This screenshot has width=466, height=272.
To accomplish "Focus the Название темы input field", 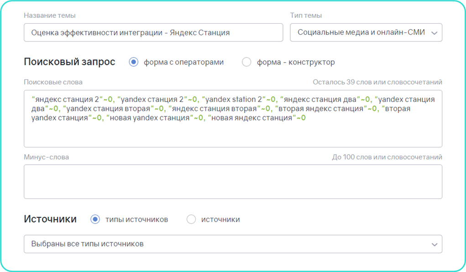I will (x=153, y=32).
